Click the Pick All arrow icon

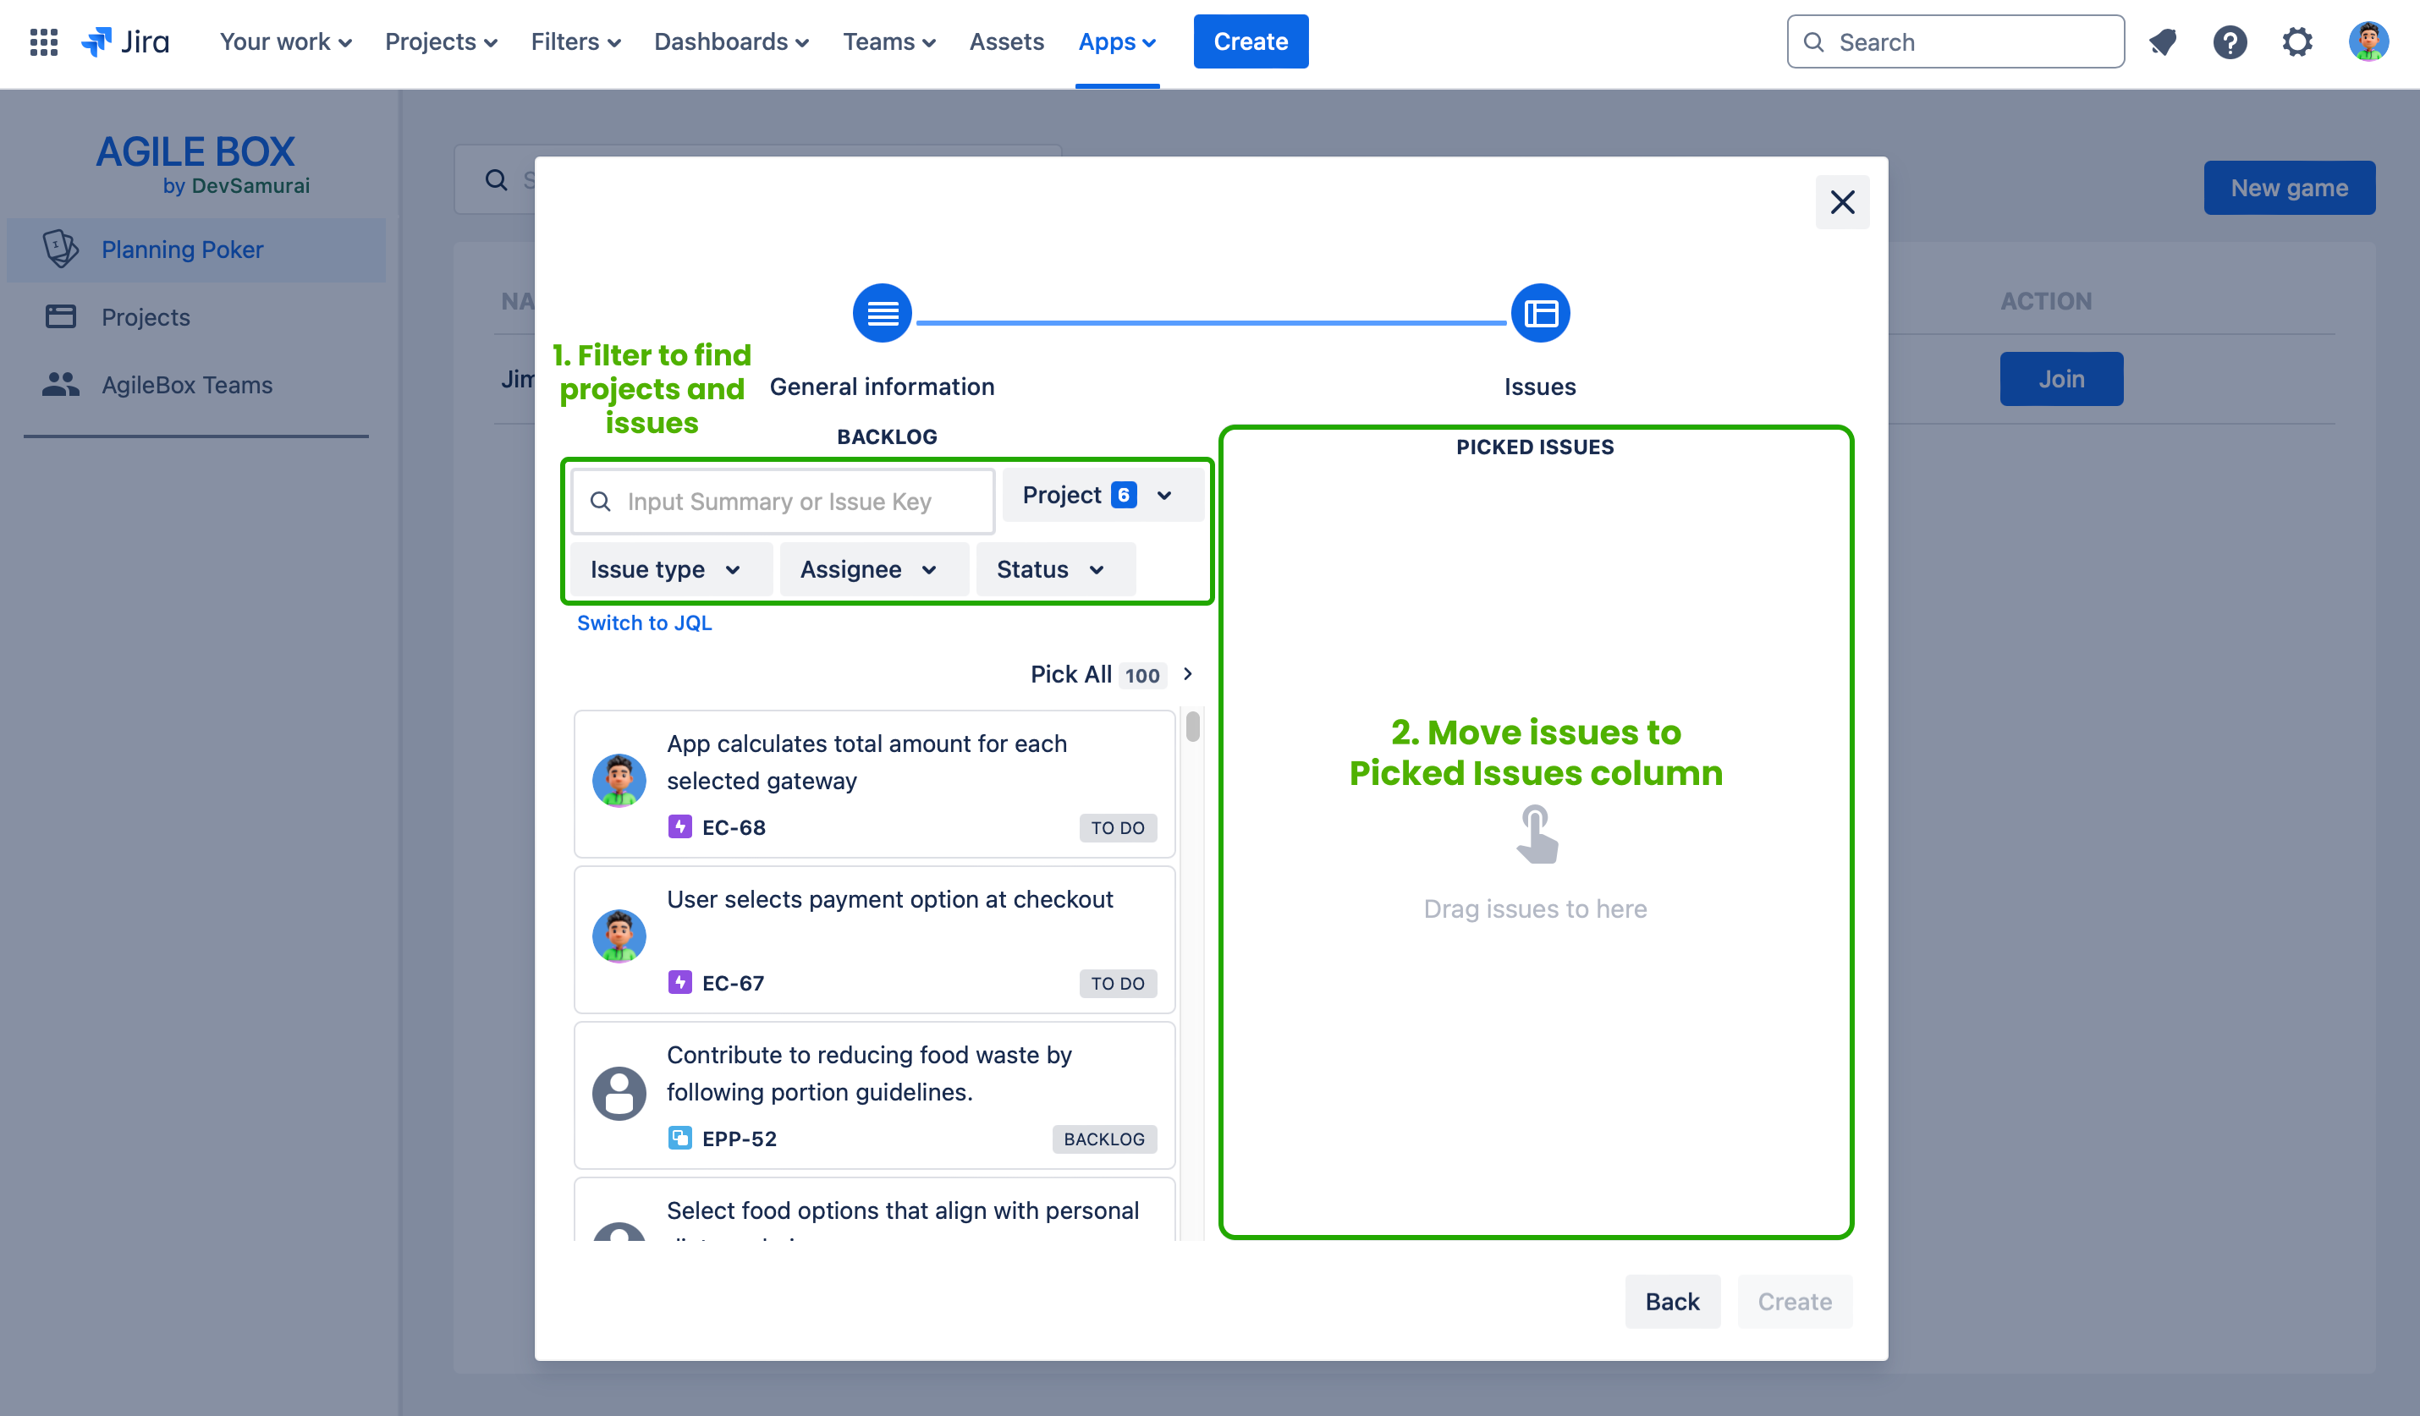pyautogui.click(x=1188, y=674)
